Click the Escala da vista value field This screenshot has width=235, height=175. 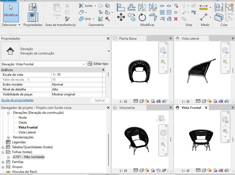pyautogui.click(x=77, y=75)
